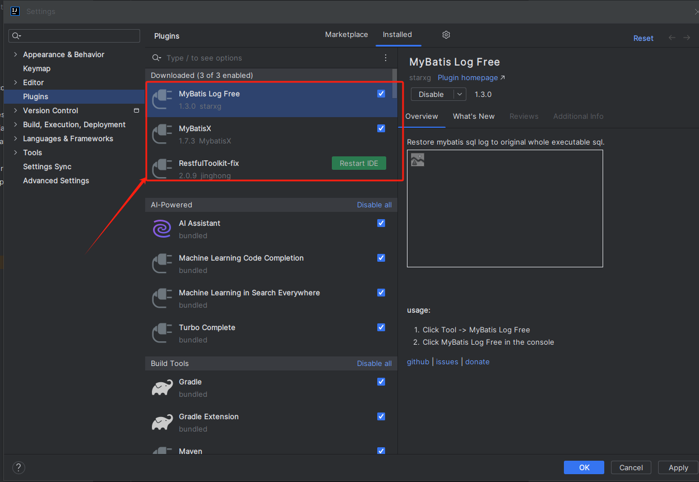The width and height of the screenshot is (699, 482).
Task: Toggle the Gradle Extension checkbox
Action: point(381,416)
